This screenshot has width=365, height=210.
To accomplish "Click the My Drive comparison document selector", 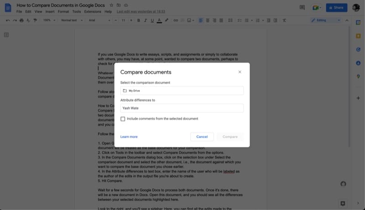I will tap(182, 90).
